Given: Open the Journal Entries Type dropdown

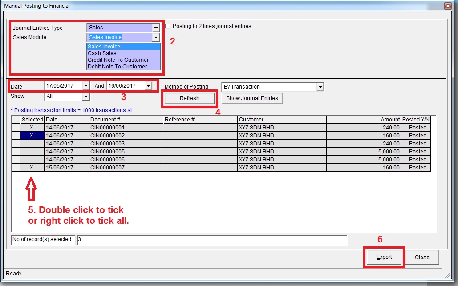Looking at the screenshot, I should point(155,28).
